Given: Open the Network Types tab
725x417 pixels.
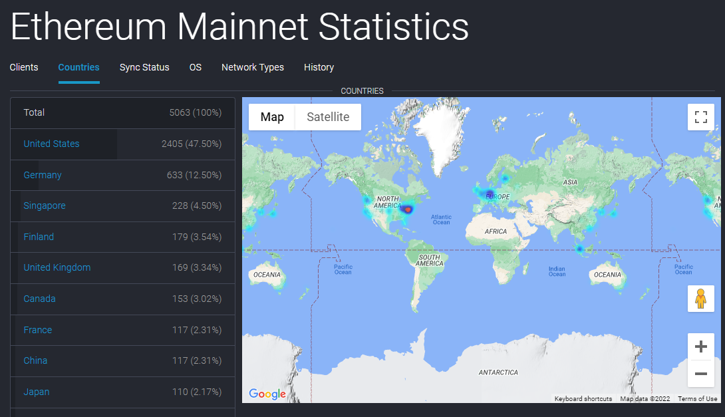Looking at the screenshot, I should pyautogui.click(x=253, y=67).
